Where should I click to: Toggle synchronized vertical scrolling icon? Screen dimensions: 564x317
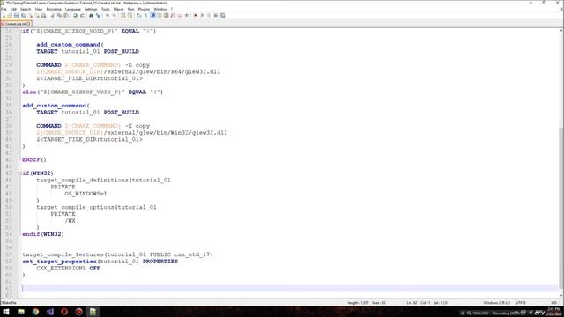pyautogui.click(x=123, y=16)
